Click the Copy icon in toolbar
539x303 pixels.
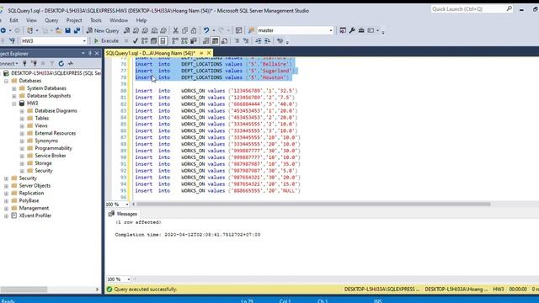click(184, 30)
